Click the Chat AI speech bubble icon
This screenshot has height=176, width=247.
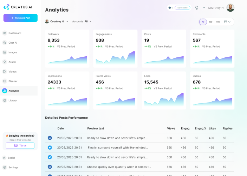pyautogui.click(x=5, y=43)
